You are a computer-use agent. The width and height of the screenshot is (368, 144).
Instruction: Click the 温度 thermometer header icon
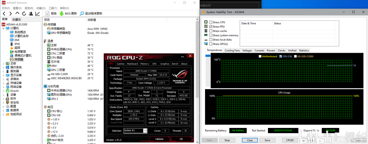click(45, 41)
